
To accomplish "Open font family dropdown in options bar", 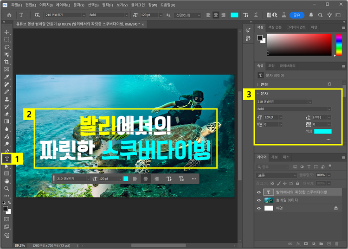I will pos(84,15).
